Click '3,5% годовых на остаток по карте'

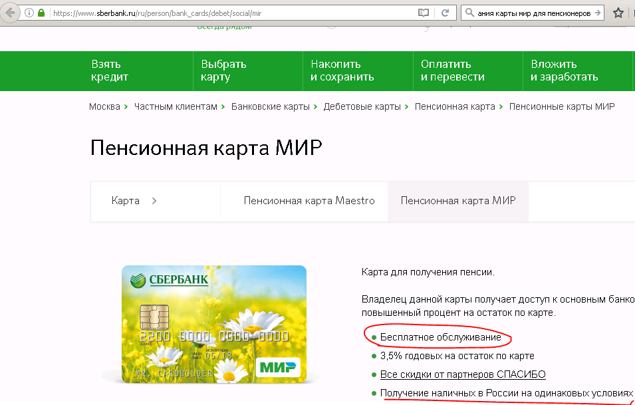457,356
